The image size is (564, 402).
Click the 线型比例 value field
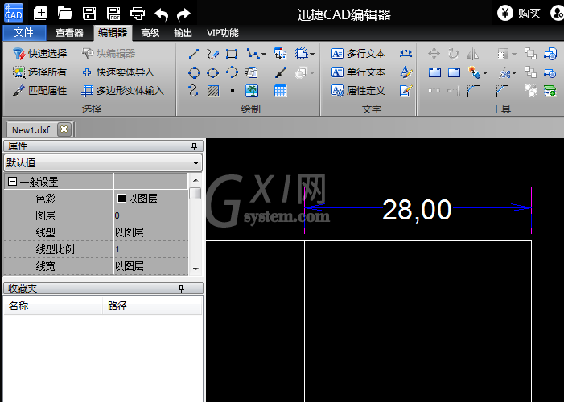(150, 249)
